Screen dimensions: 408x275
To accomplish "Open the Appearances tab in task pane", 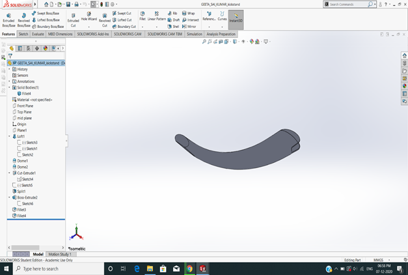I will (404, 86).
